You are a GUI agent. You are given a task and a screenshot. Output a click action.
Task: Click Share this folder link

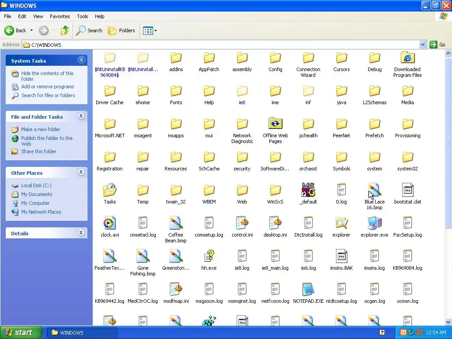tap(39, 151)
